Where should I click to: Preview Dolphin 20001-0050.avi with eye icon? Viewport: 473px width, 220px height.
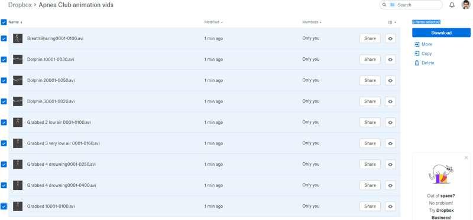(390, 80)
